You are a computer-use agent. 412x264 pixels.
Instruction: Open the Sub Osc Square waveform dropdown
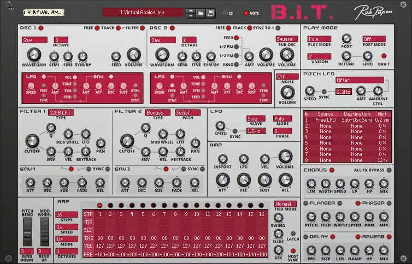pyautogui.click(x=287, y=39)
